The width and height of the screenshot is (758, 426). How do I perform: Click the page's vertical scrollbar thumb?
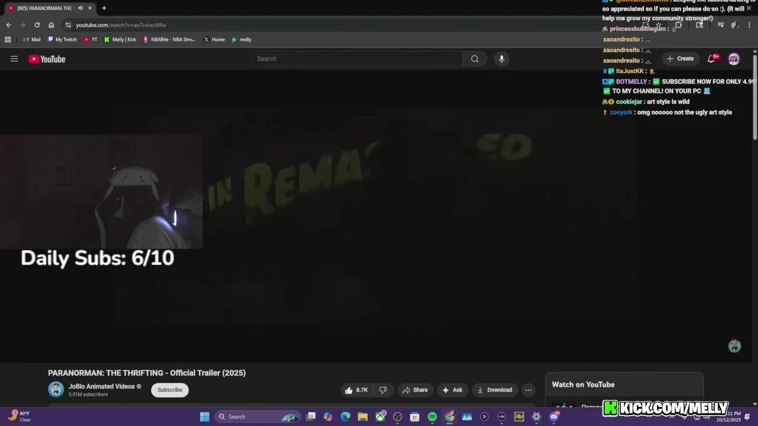[x=755, y=98]
